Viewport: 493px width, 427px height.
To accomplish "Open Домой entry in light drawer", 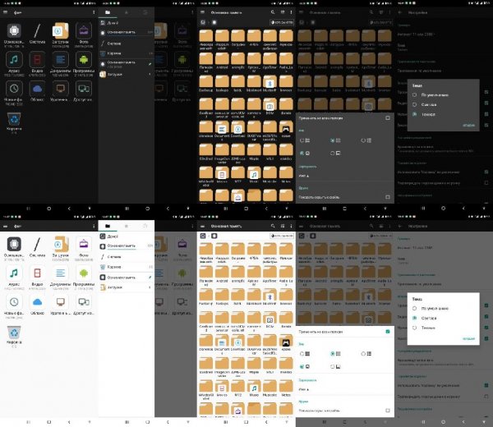I will pyautogui.click(x=127, y=236).
